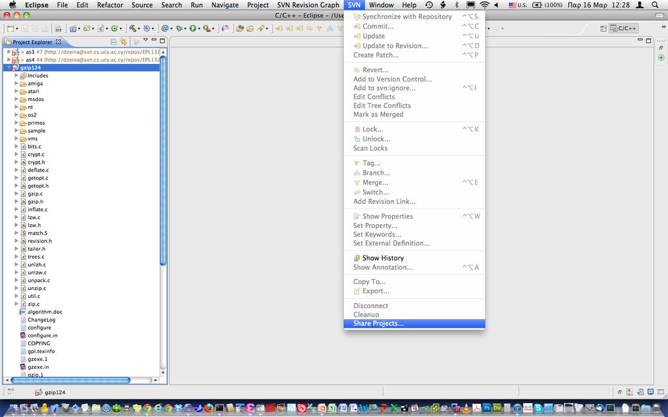The width and height of the screenshot is (668, 417).
Task: Click the Skype icon in the Dock
Action: tap(538, 409)
